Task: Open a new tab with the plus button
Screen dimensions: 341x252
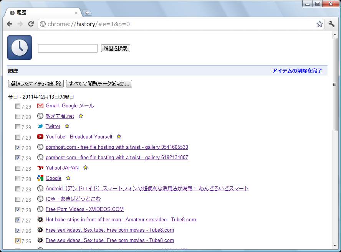Action: 87,13
